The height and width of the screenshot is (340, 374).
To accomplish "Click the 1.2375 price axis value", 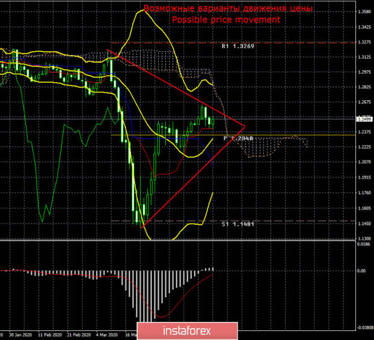I will [x=364, y=132].
